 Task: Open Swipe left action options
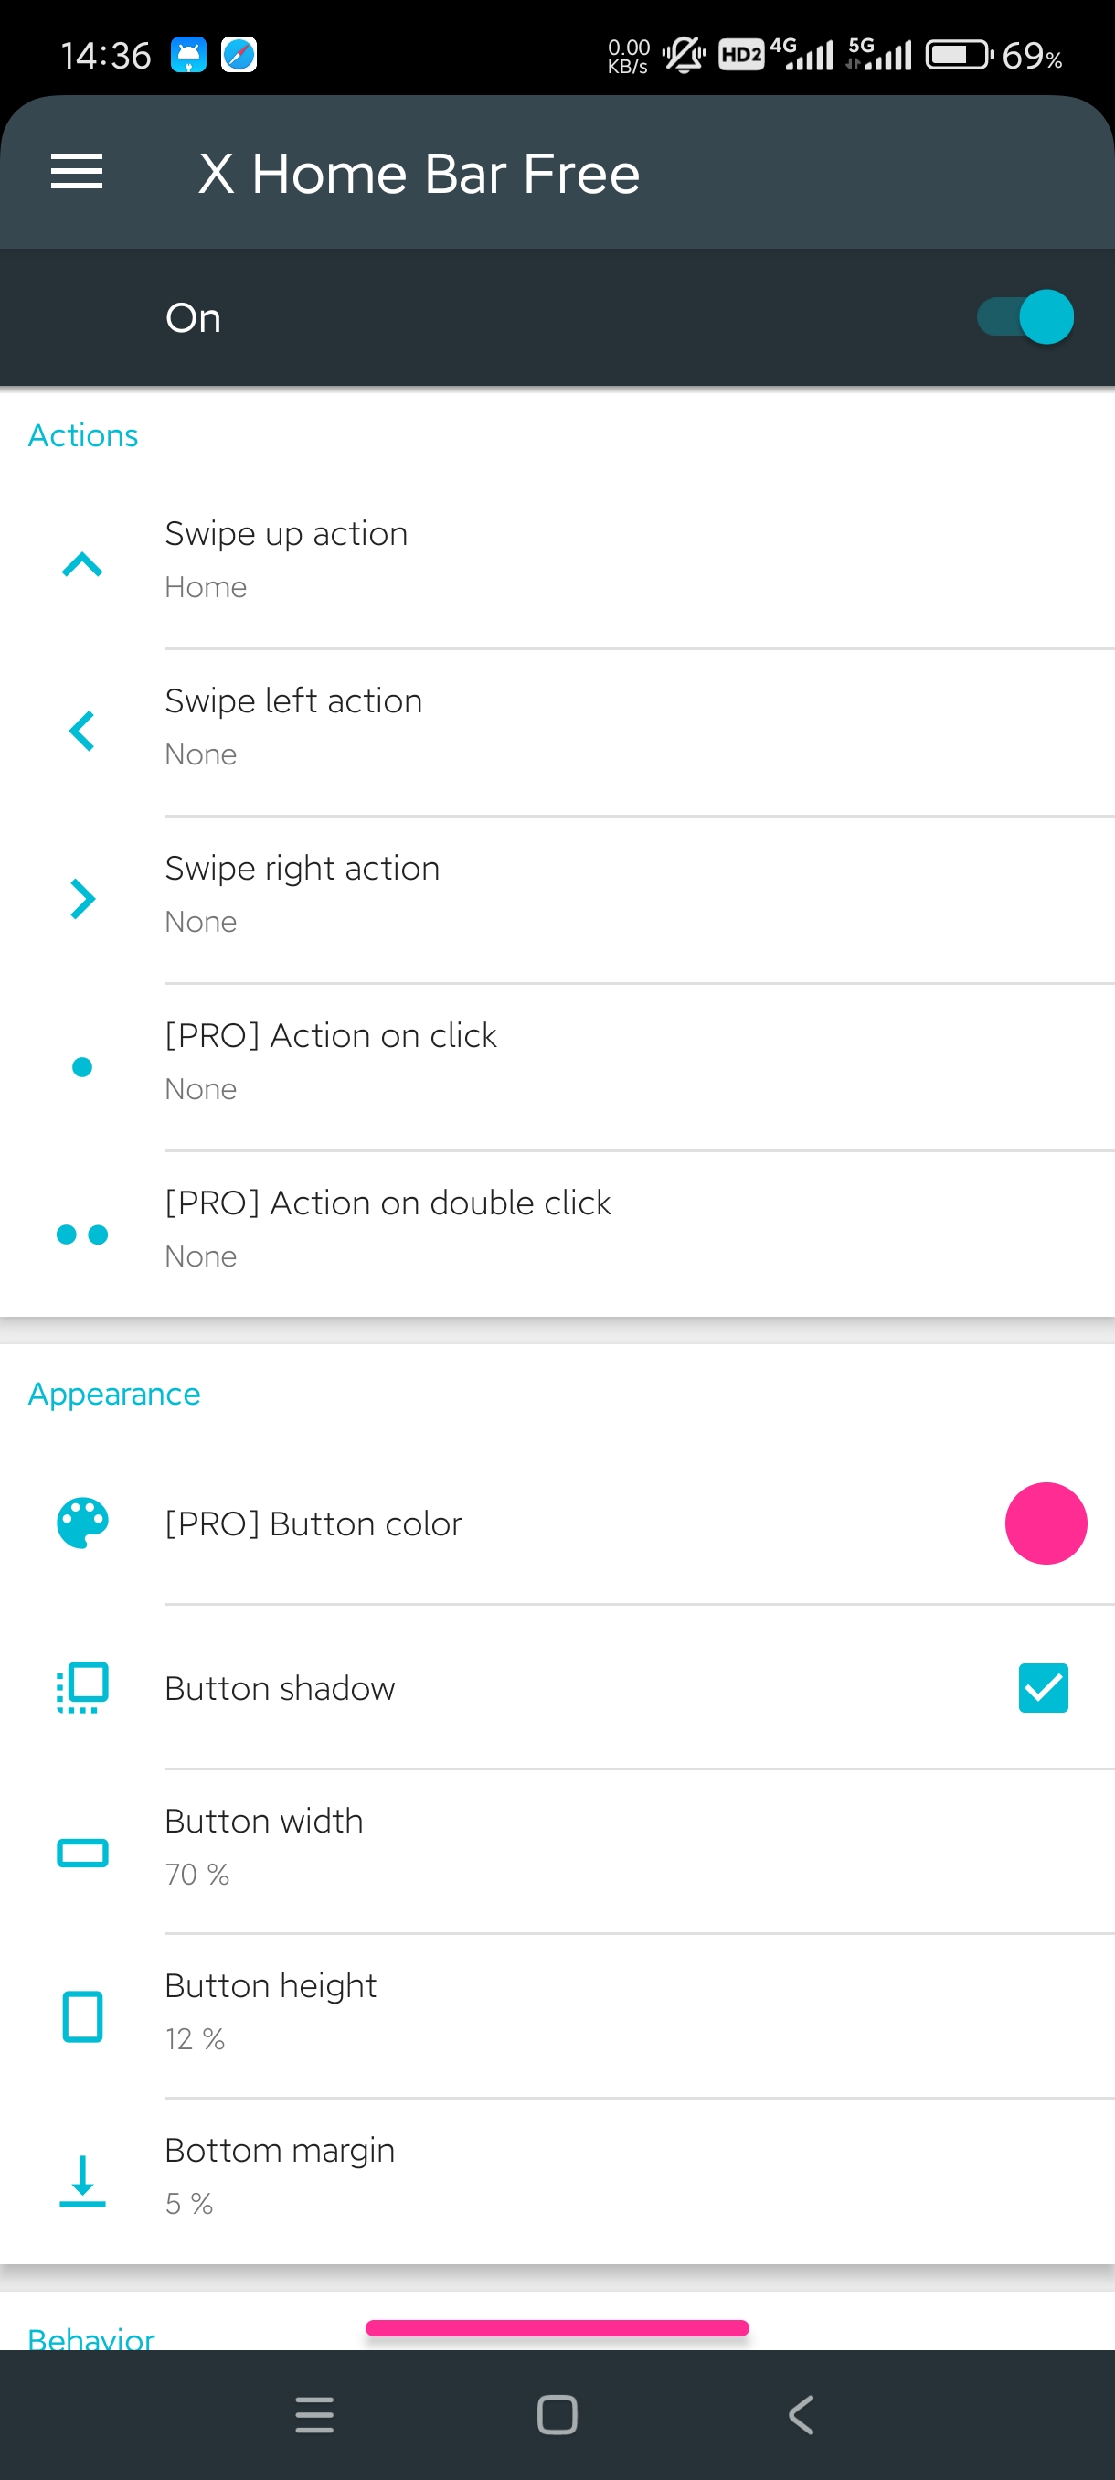(x=558, y=732)
